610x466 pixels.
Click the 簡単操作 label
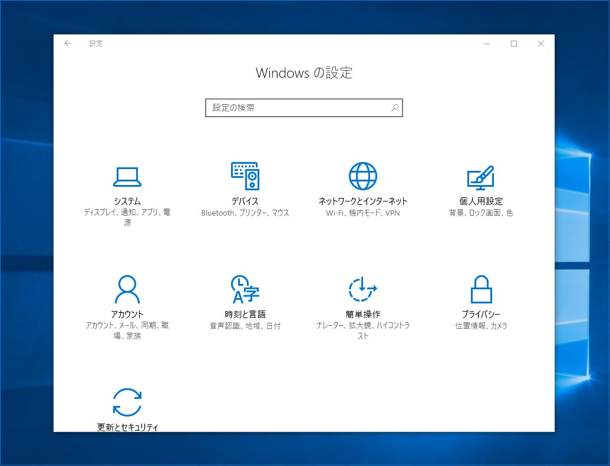pyautogui.click(x=362, y=314)
